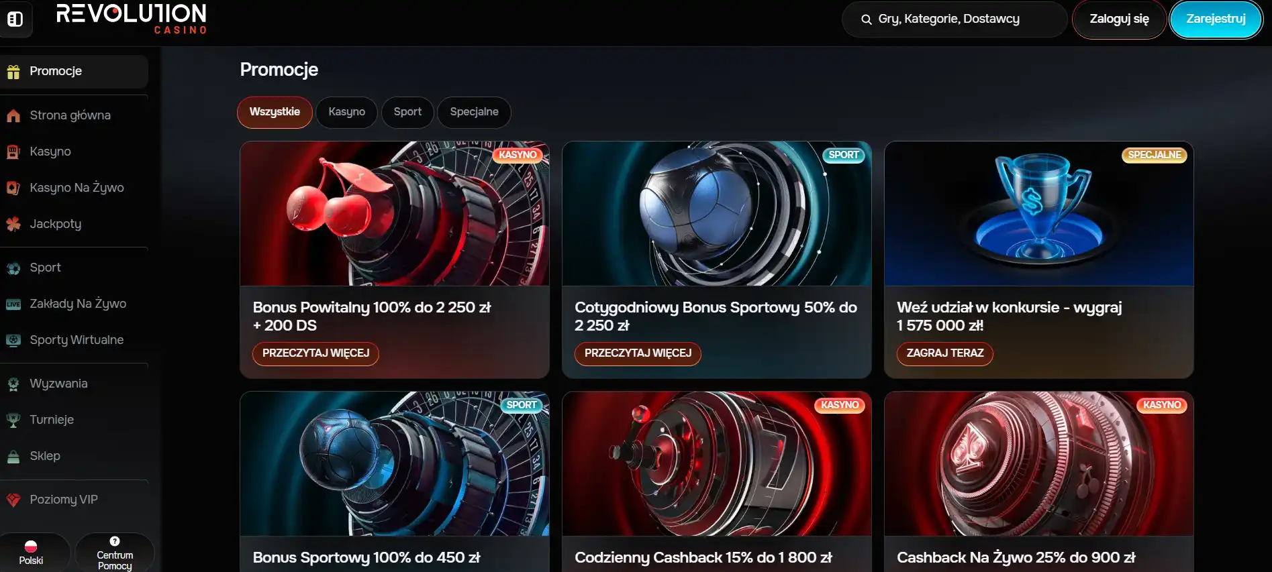
Task: Collapse the sidebar with the panel toggle icon
Action: coord(15,19)
